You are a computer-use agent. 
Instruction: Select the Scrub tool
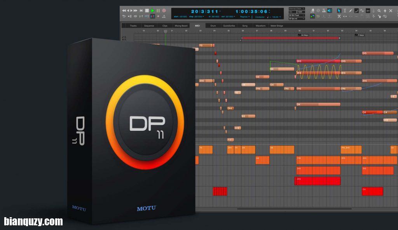click(x=385, y=10)
